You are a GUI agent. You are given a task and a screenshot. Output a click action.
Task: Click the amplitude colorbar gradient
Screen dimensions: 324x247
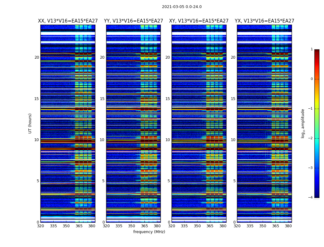click(317, 124)
